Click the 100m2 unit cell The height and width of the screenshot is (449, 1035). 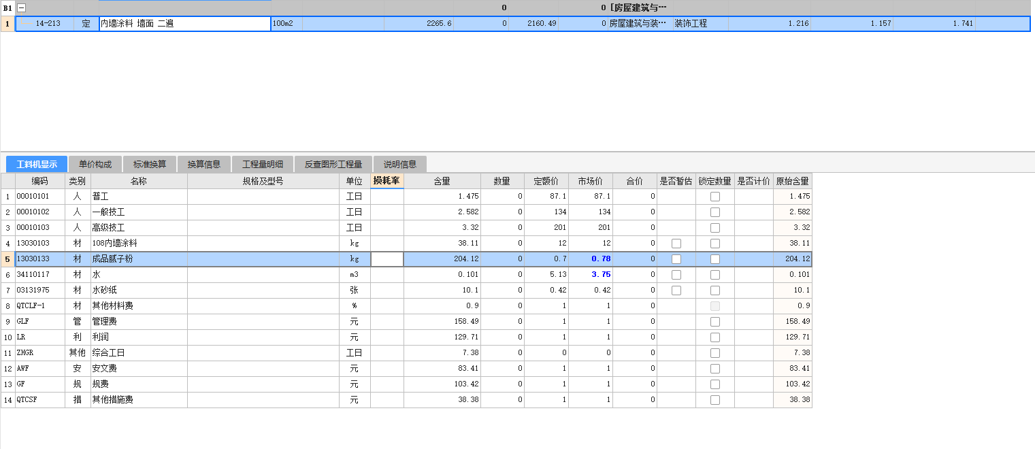pyautogui.click(x=286, y=24)
